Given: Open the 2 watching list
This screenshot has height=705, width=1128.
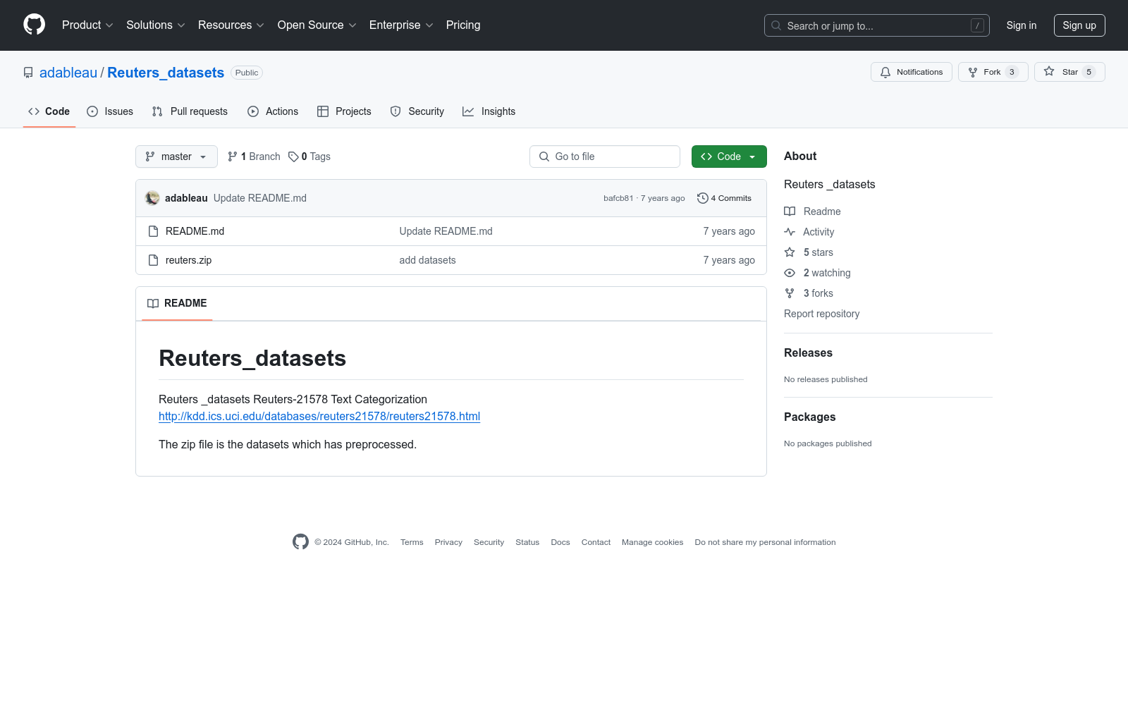Looking at the screenshot, I should [x=826, y=273].
